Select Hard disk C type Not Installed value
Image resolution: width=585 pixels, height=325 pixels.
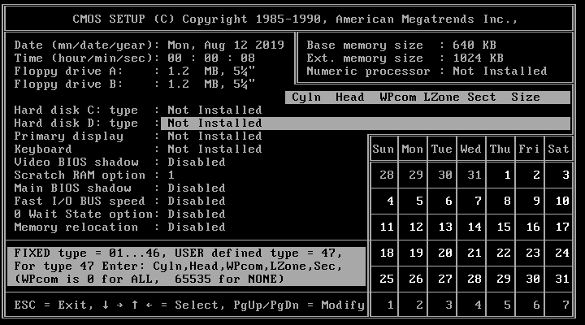point(214,110)
